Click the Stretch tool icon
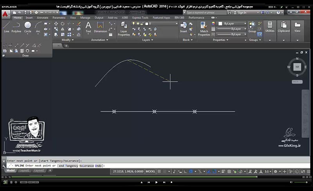This screenshot has width=313, height=191. (56, 34)
